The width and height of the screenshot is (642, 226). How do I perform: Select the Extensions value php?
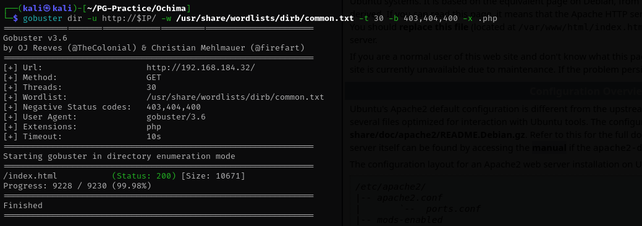(154, 126)
